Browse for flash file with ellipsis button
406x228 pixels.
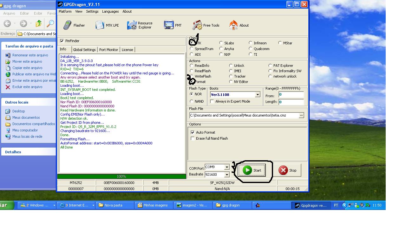coord(301,115)
